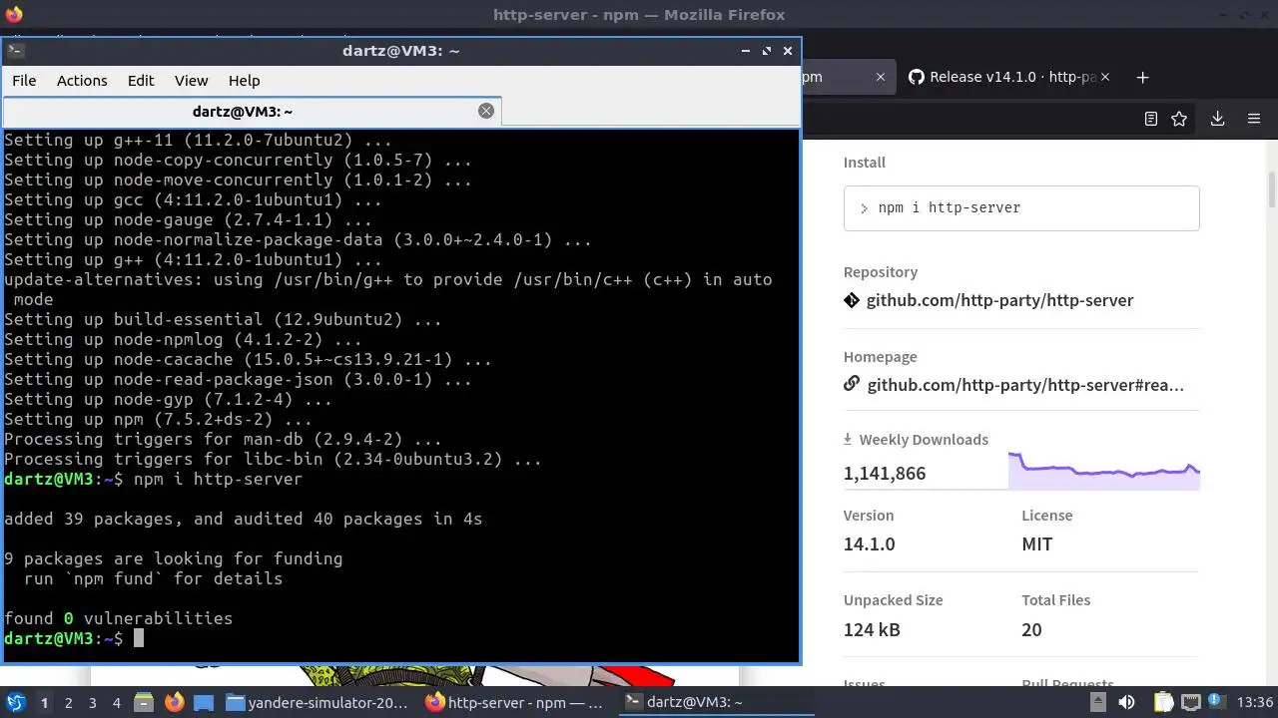Switch to workspace 2

point(68,702)
